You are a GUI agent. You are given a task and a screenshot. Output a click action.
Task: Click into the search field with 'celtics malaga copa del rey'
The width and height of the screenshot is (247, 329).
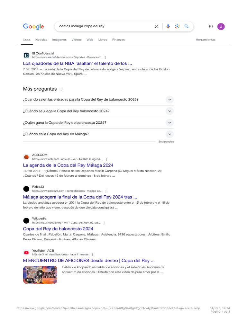(105, 26)
